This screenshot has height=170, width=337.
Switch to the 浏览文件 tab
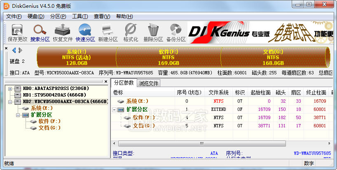tap(148, 83)
